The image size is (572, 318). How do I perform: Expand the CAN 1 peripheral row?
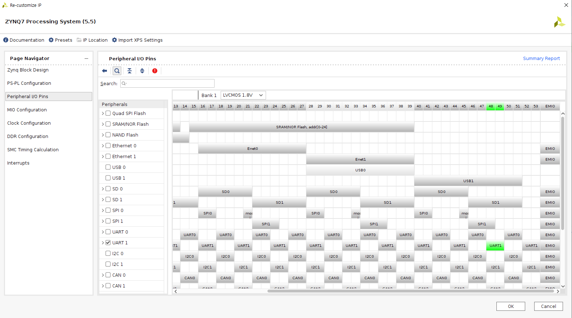pyautogui.click(x=103, y=286)
